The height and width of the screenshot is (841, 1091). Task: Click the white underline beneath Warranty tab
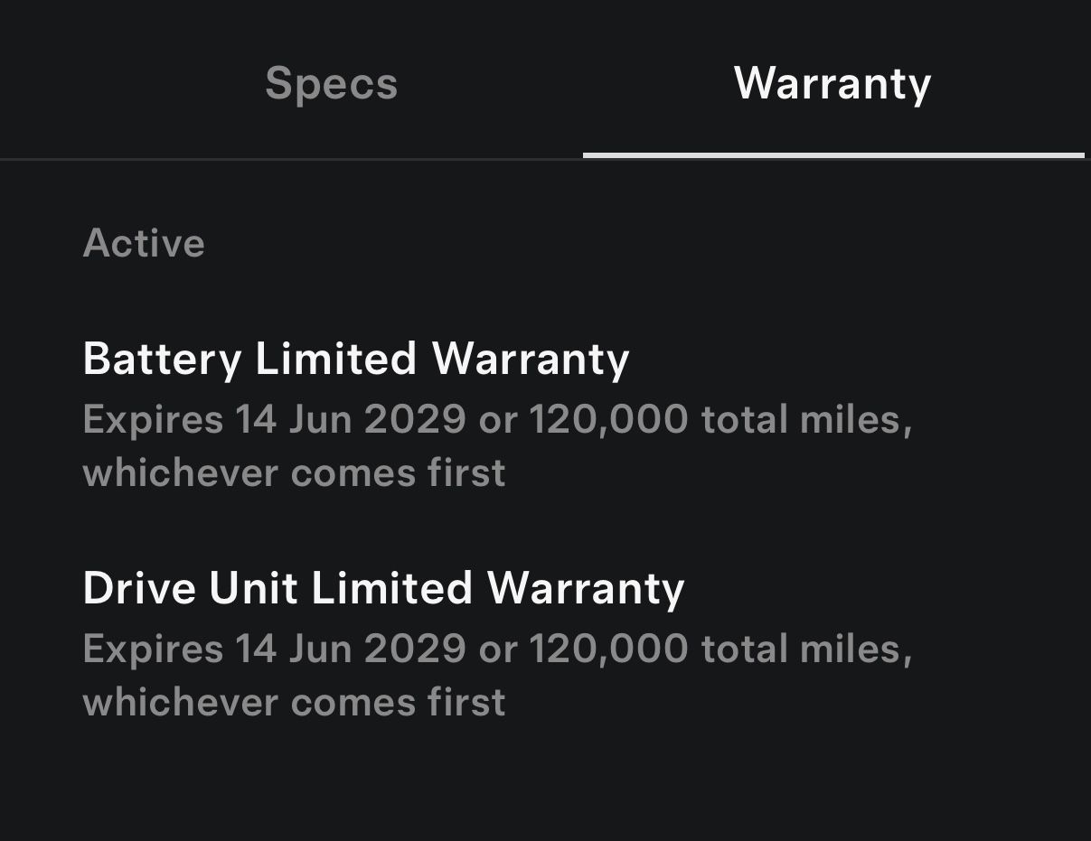[832, 155]
